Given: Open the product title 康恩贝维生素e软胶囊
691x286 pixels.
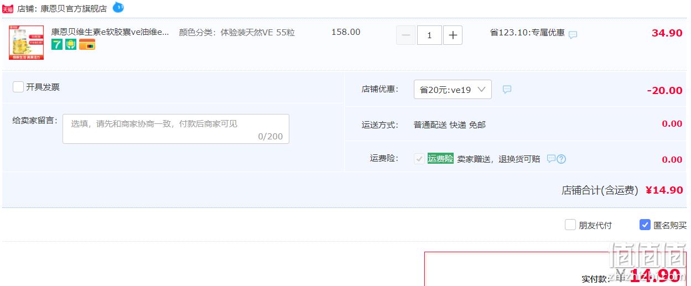Looking at the screenshot, I should pyautogui.click(x=110, y=32).
